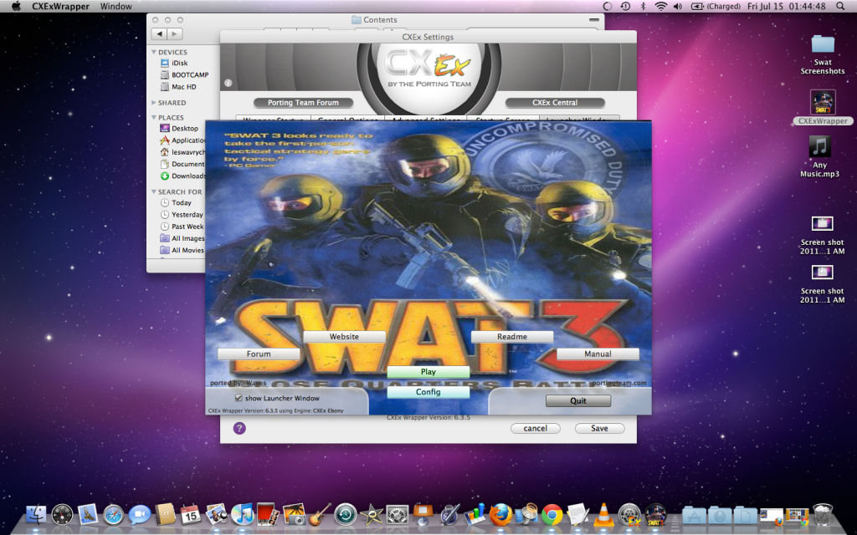Viewport: 857px width, 535px height.
Task: Open CXEx Central from the settings window
Action: click(x=555, y=103)
